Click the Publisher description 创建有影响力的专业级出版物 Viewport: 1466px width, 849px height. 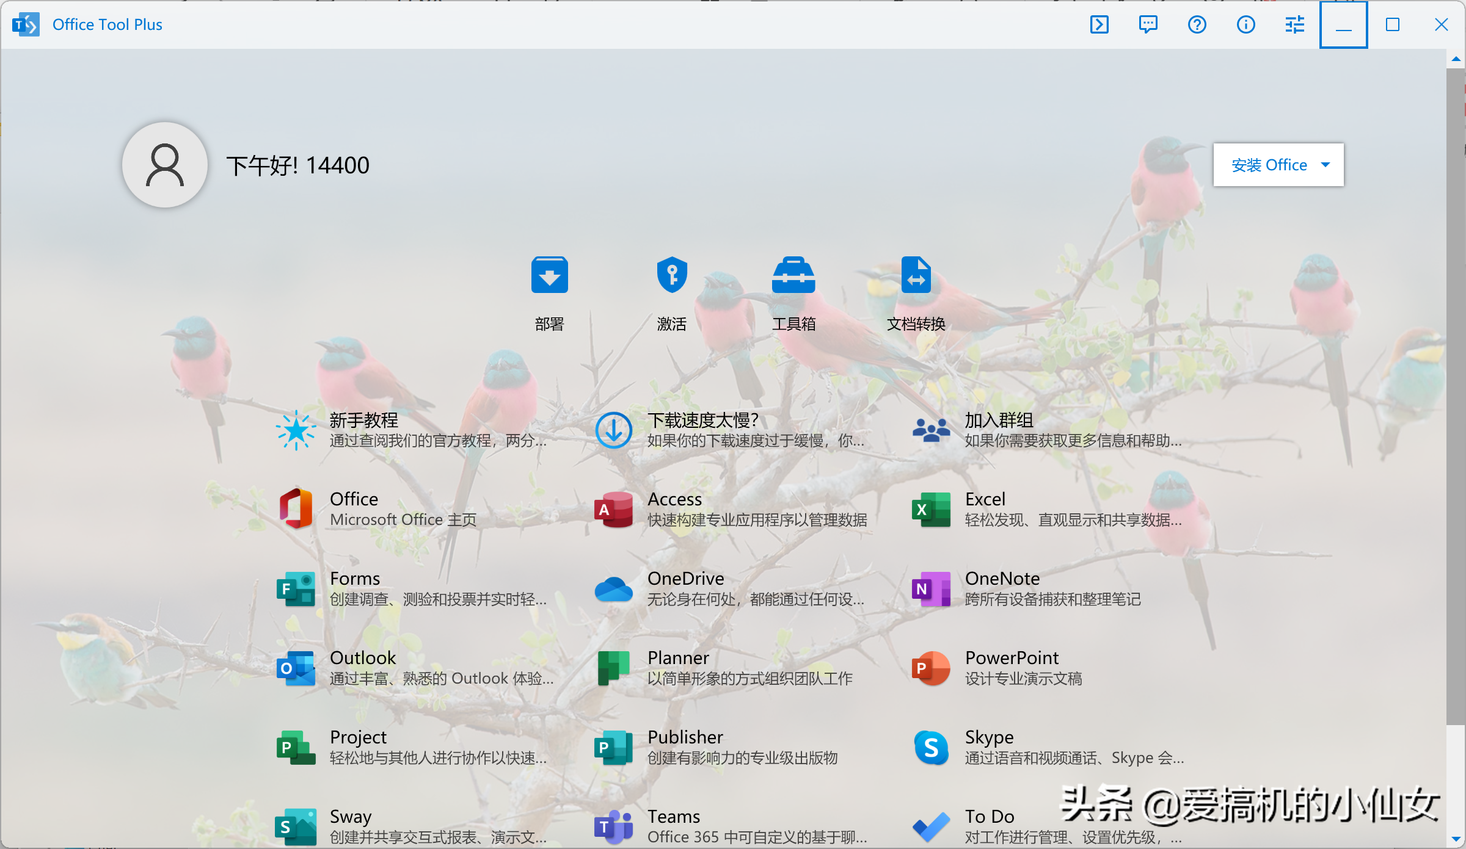pos(743,757)
